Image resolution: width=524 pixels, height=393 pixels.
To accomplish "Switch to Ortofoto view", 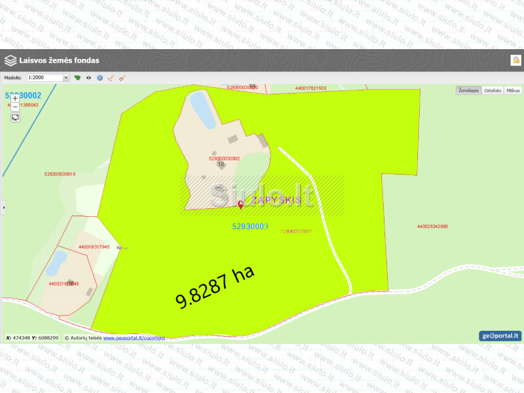I will pos(493,90).
